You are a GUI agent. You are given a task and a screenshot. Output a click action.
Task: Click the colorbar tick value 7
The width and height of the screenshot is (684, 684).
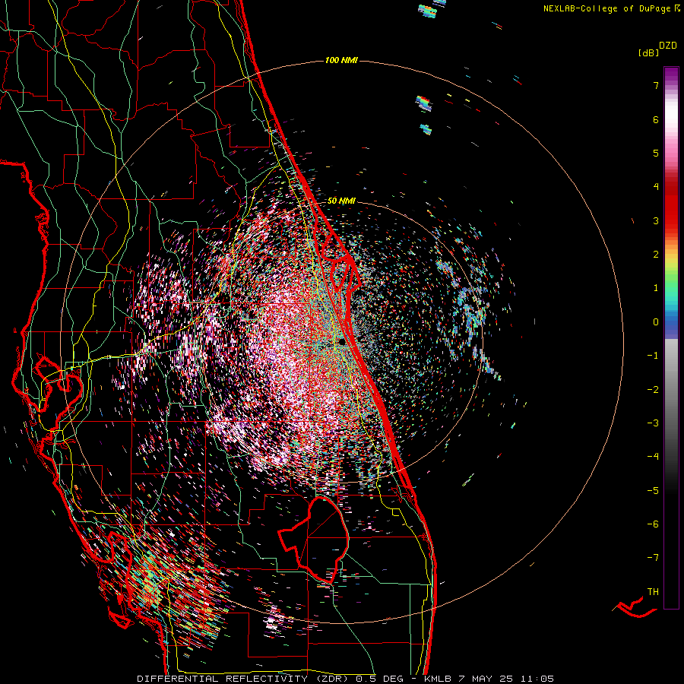point(656,85)
